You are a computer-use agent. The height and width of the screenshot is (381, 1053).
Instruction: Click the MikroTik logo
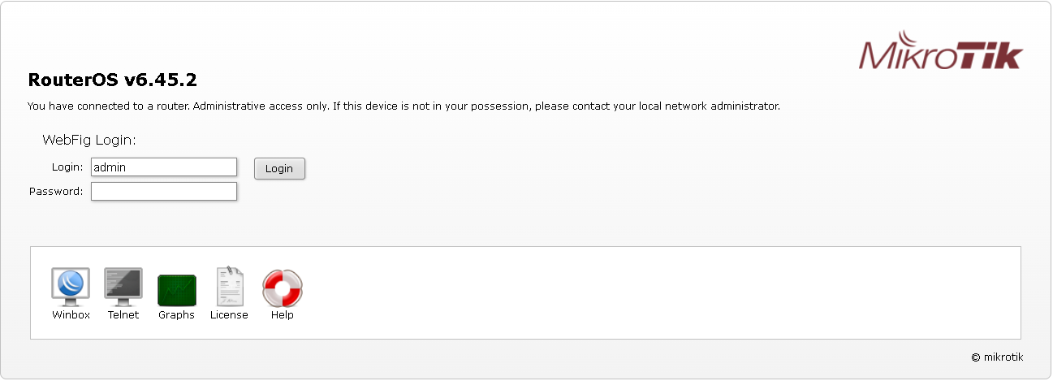941,54
